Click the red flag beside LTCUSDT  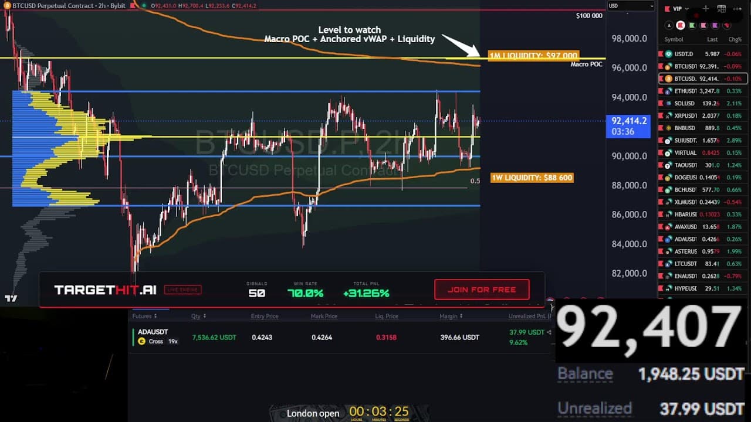coord(661,264)
